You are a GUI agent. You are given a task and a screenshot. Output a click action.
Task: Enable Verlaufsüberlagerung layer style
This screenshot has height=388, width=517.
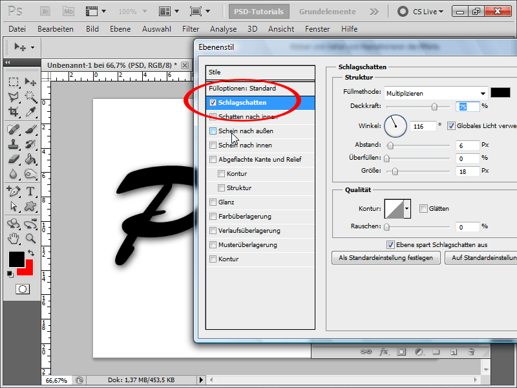click(x=213, y=231)
